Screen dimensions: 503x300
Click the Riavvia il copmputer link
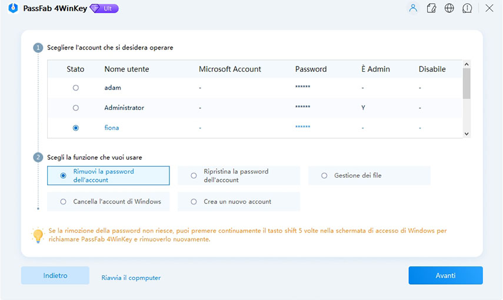click(131, 278)
